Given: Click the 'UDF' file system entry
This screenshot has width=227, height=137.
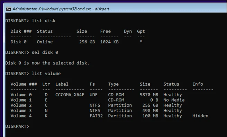Looking at the screenshot, I should coord(93,95).
